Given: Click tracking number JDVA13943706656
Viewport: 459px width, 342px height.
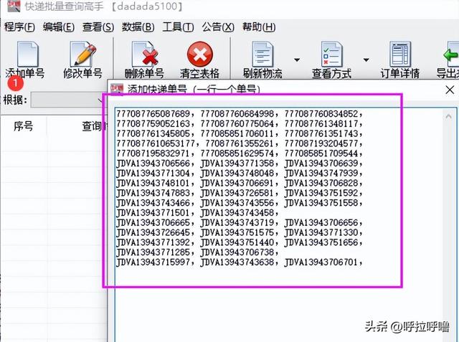Looking at the screenshot, I should [321, 223].
